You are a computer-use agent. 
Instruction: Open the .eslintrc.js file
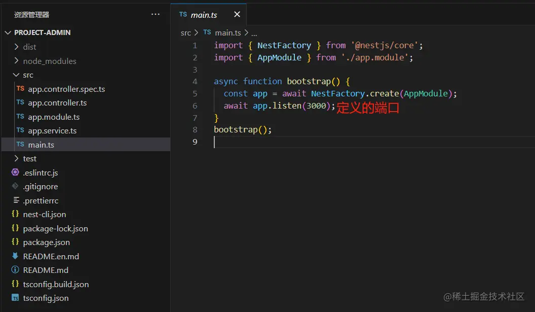coord(86,172)
